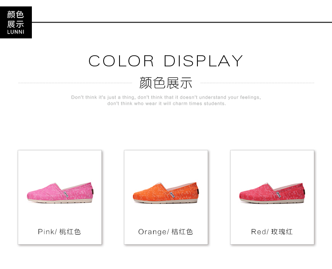Select the pink shoe image

pos(60,193)
